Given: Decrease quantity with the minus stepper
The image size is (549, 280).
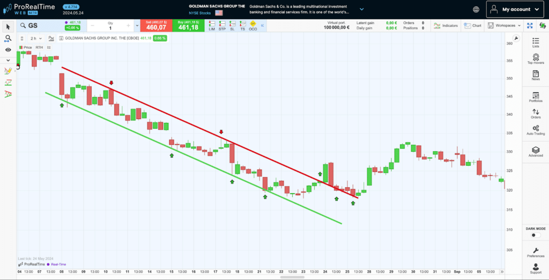Looking at the screenshot, I should (x=92, y=26).
